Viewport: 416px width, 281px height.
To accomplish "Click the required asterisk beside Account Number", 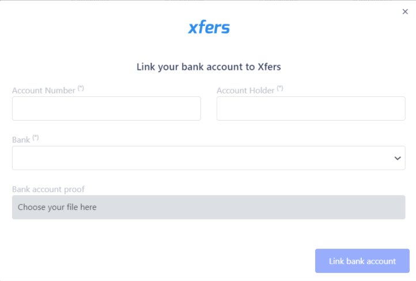I will pos(81,88).
